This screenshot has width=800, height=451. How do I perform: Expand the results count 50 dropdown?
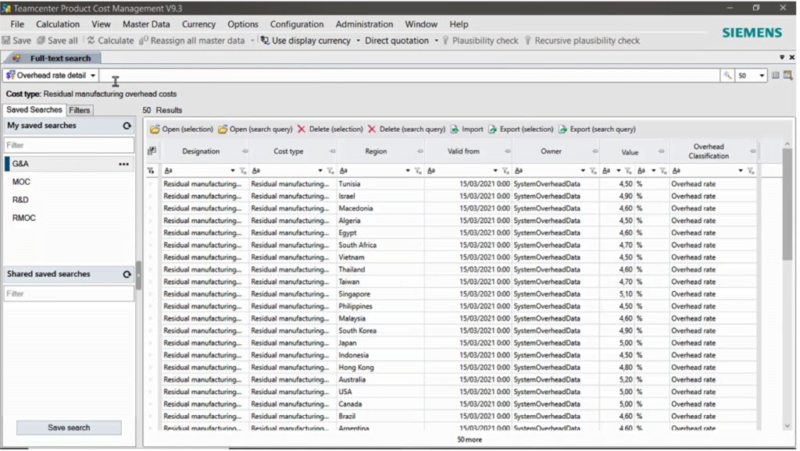click(762, 76)
